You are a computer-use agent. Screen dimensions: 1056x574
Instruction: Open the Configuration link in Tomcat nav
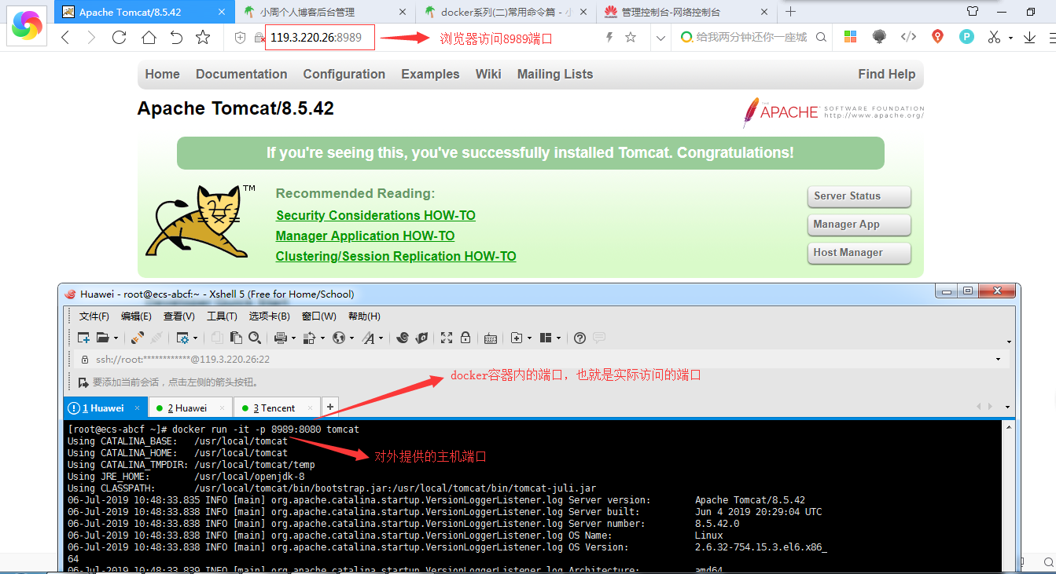pyautogui.click(x=344, y=74)
